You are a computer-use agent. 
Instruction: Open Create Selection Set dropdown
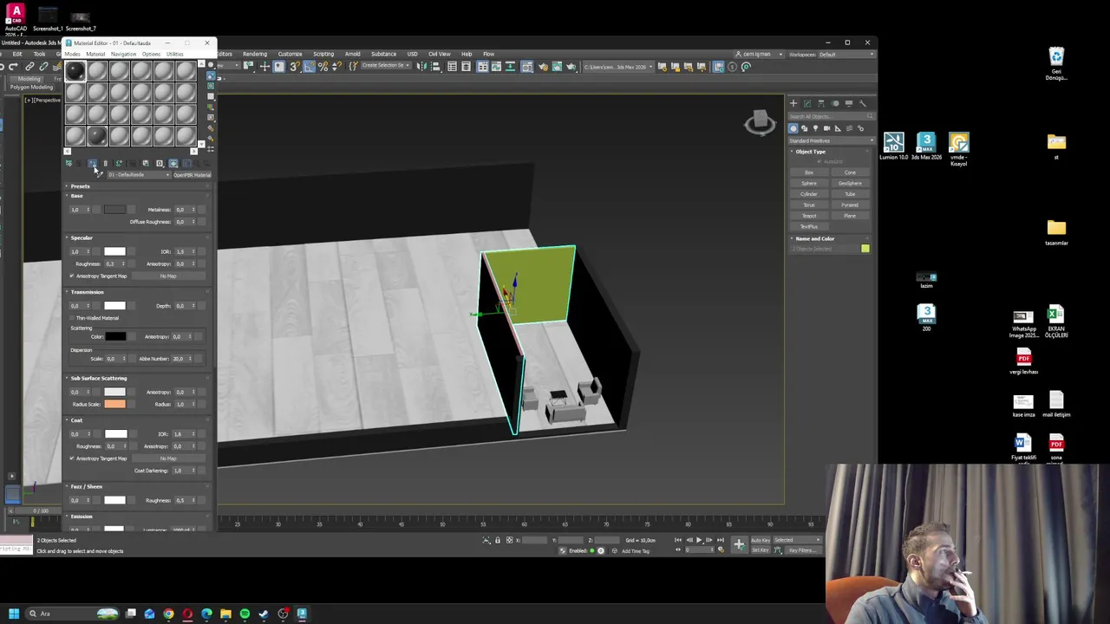tap(386, 67)
